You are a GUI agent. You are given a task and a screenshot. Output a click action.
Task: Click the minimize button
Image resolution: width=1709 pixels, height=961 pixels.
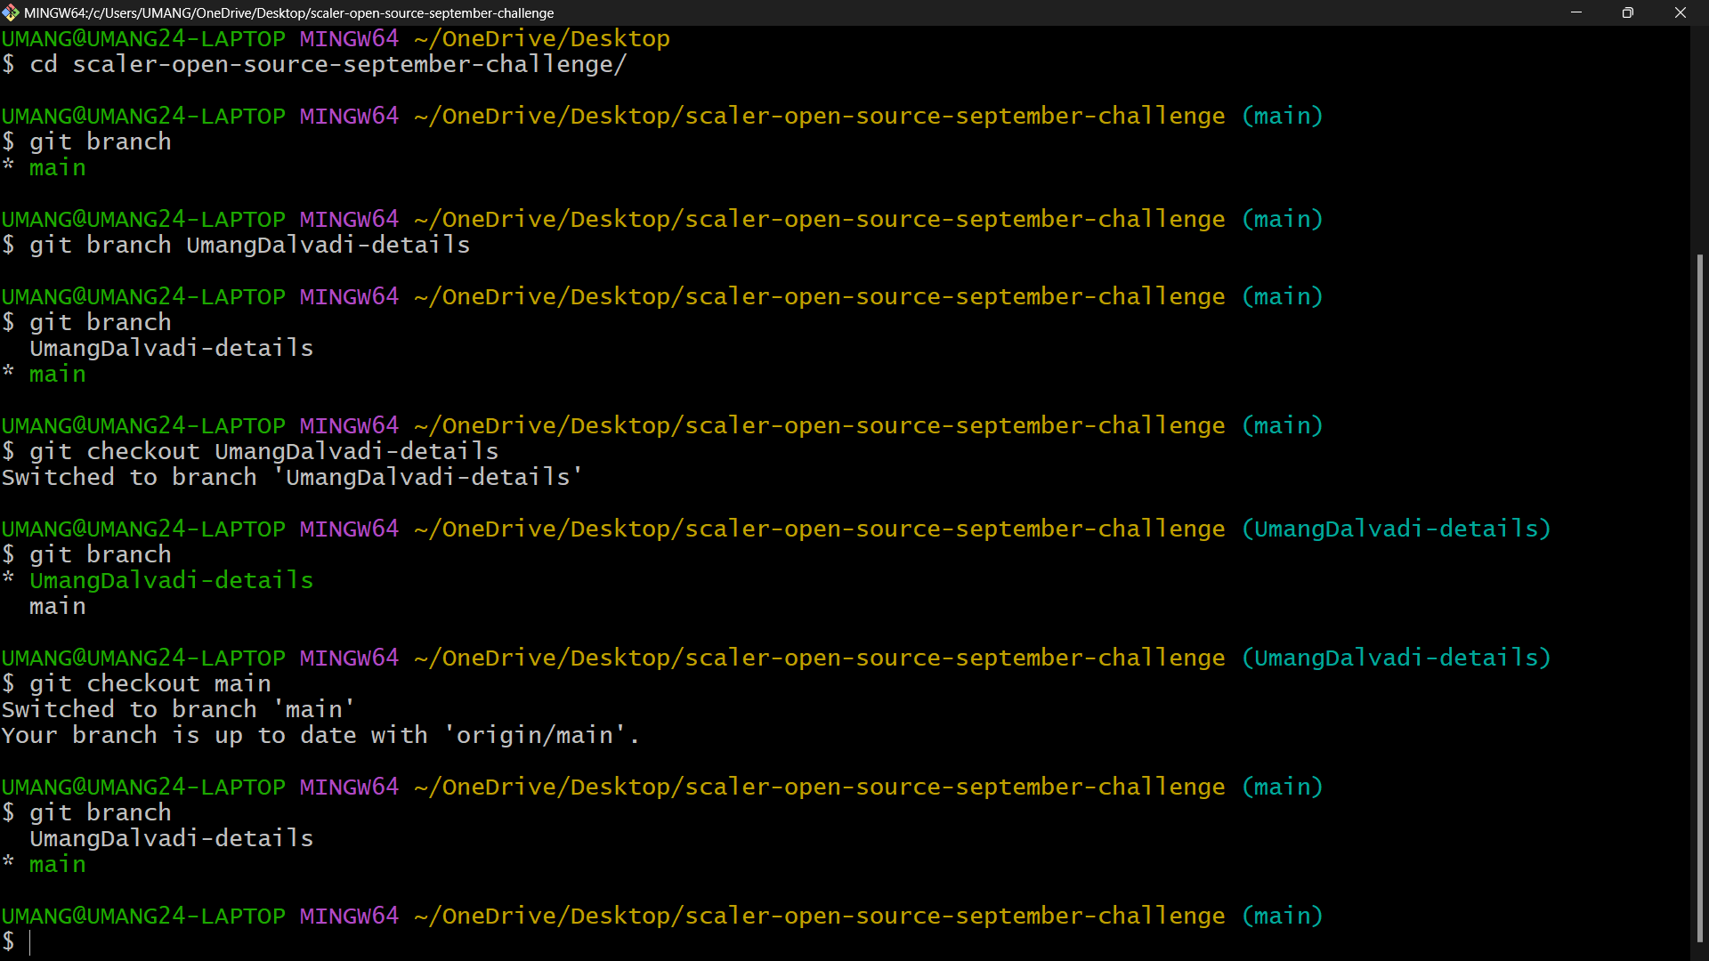point(1576,12)
